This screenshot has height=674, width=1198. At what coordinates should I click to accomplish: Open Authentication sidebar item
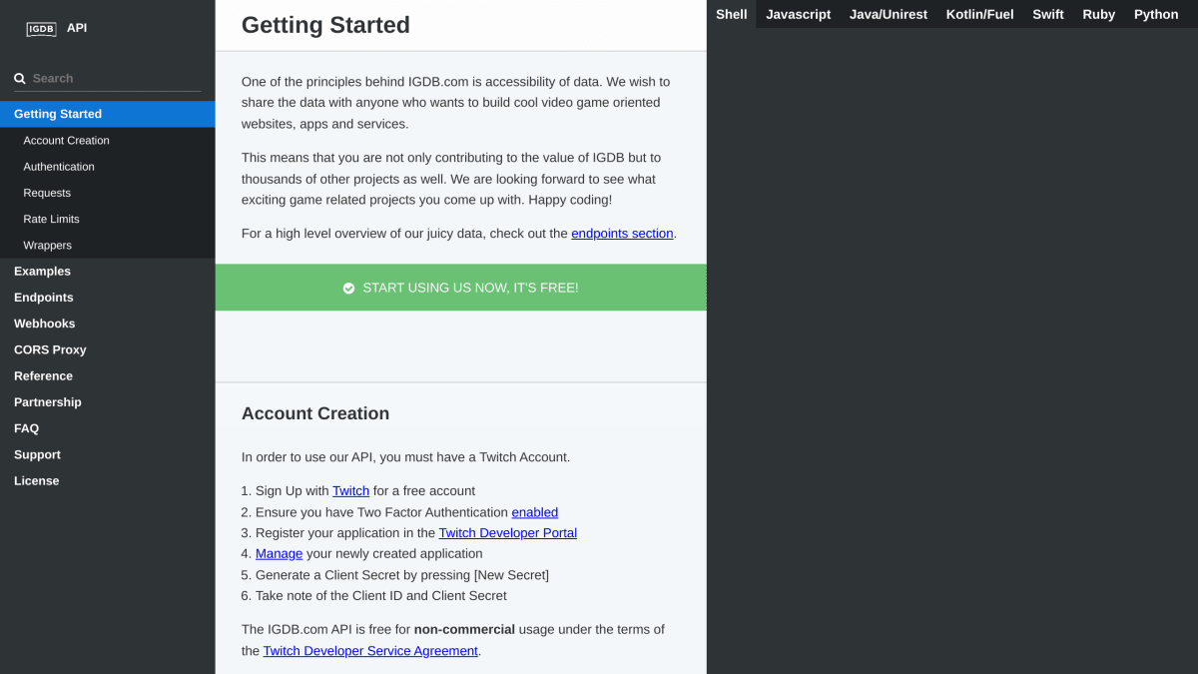pos(107,167)
